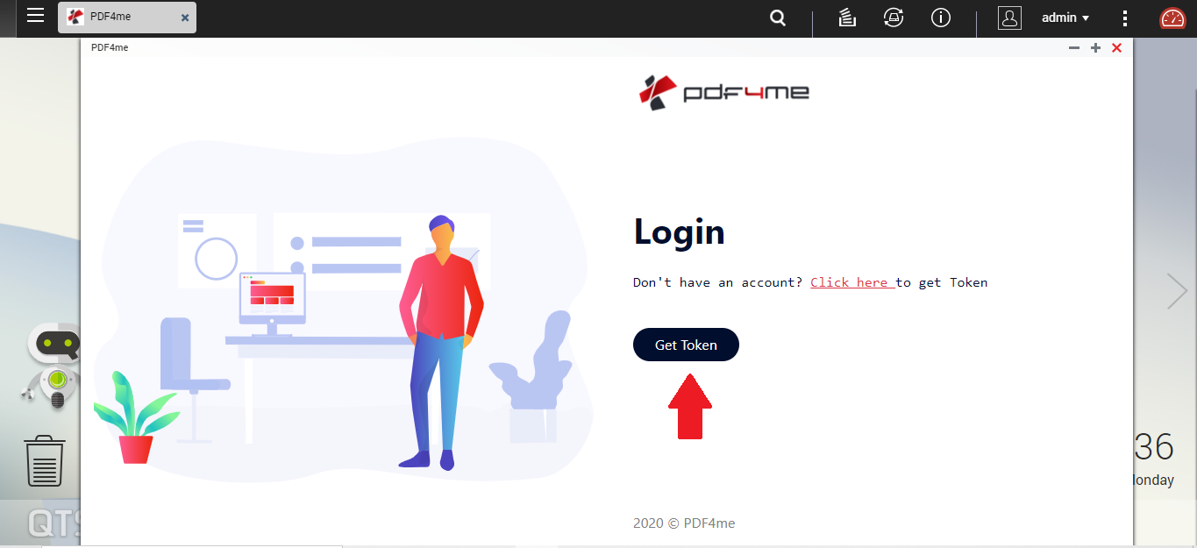Expand the admin account dropdown

tap(1065, 18)
